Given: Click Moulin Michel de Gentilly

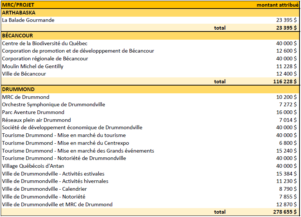Looking at the screenshot, I should click(x=33, y=66).
